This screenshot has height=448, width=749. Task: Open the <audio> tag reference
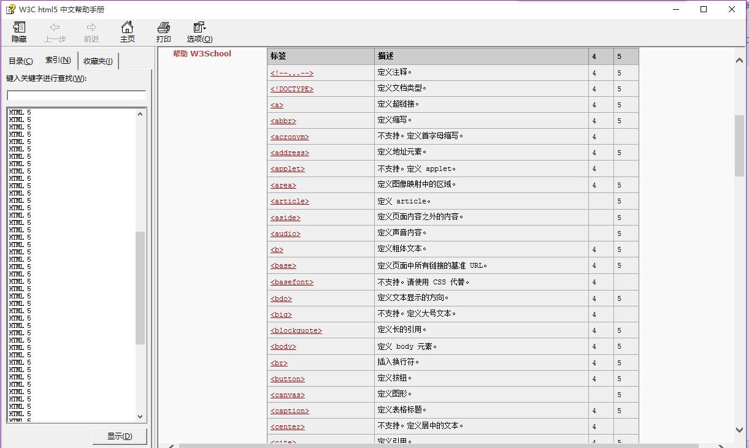(x=285, y=233)
